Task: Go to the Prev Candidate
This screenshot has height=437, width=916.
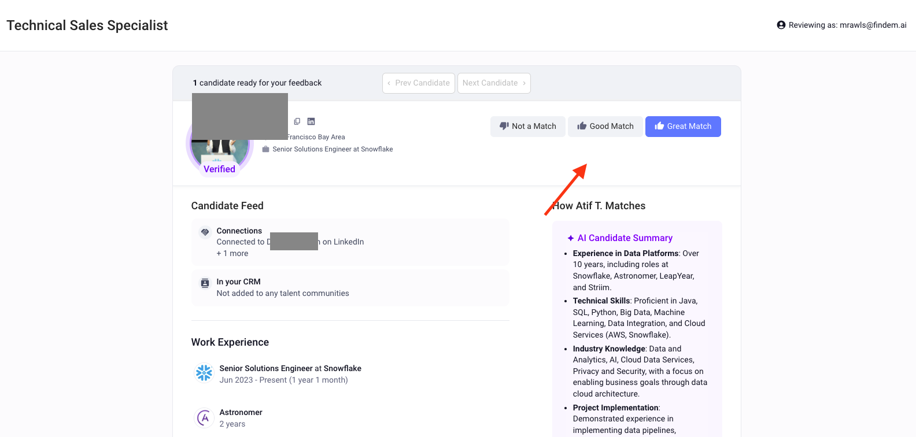Action: (419, 83)
